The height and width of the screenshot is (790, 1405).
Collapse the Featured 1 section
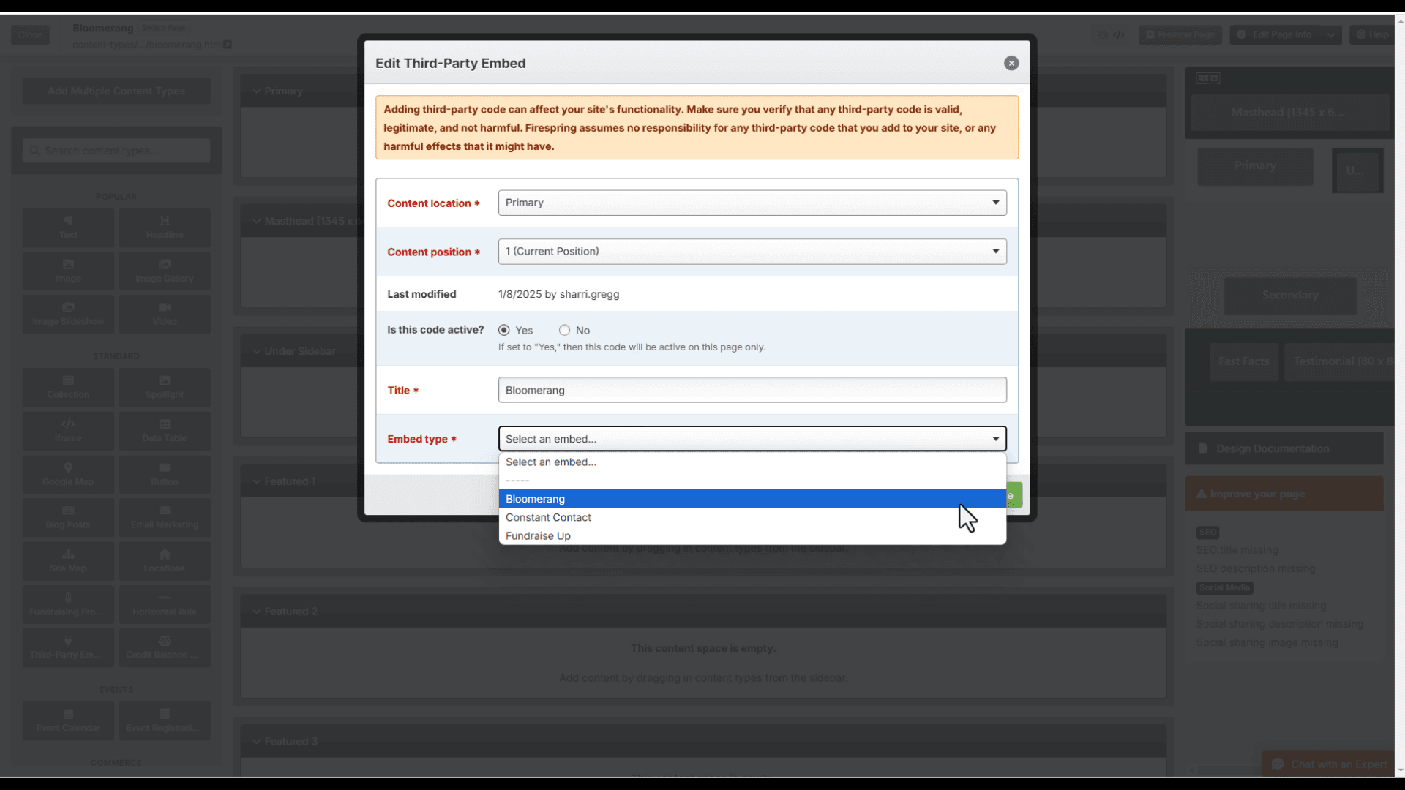[257, 481]
